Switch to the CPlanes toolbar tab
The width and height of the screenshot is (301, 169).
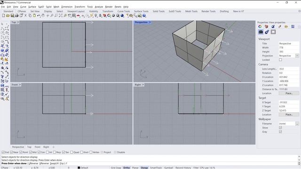pyautogui.click(x=22, y=11)
